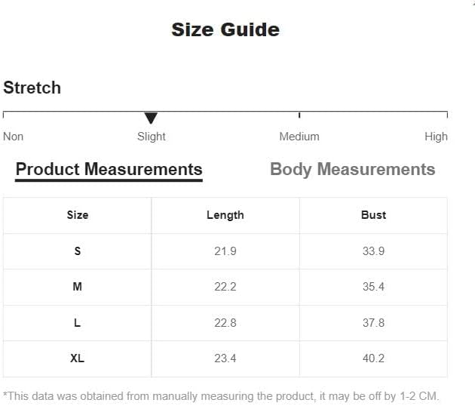The height and width of the screenshot is (406, 475).
Task: Click the M size row label
Action: [77, 287]
